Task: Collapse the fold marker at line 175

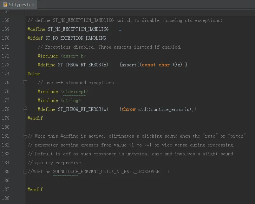Action: click(x=25, y=82)
